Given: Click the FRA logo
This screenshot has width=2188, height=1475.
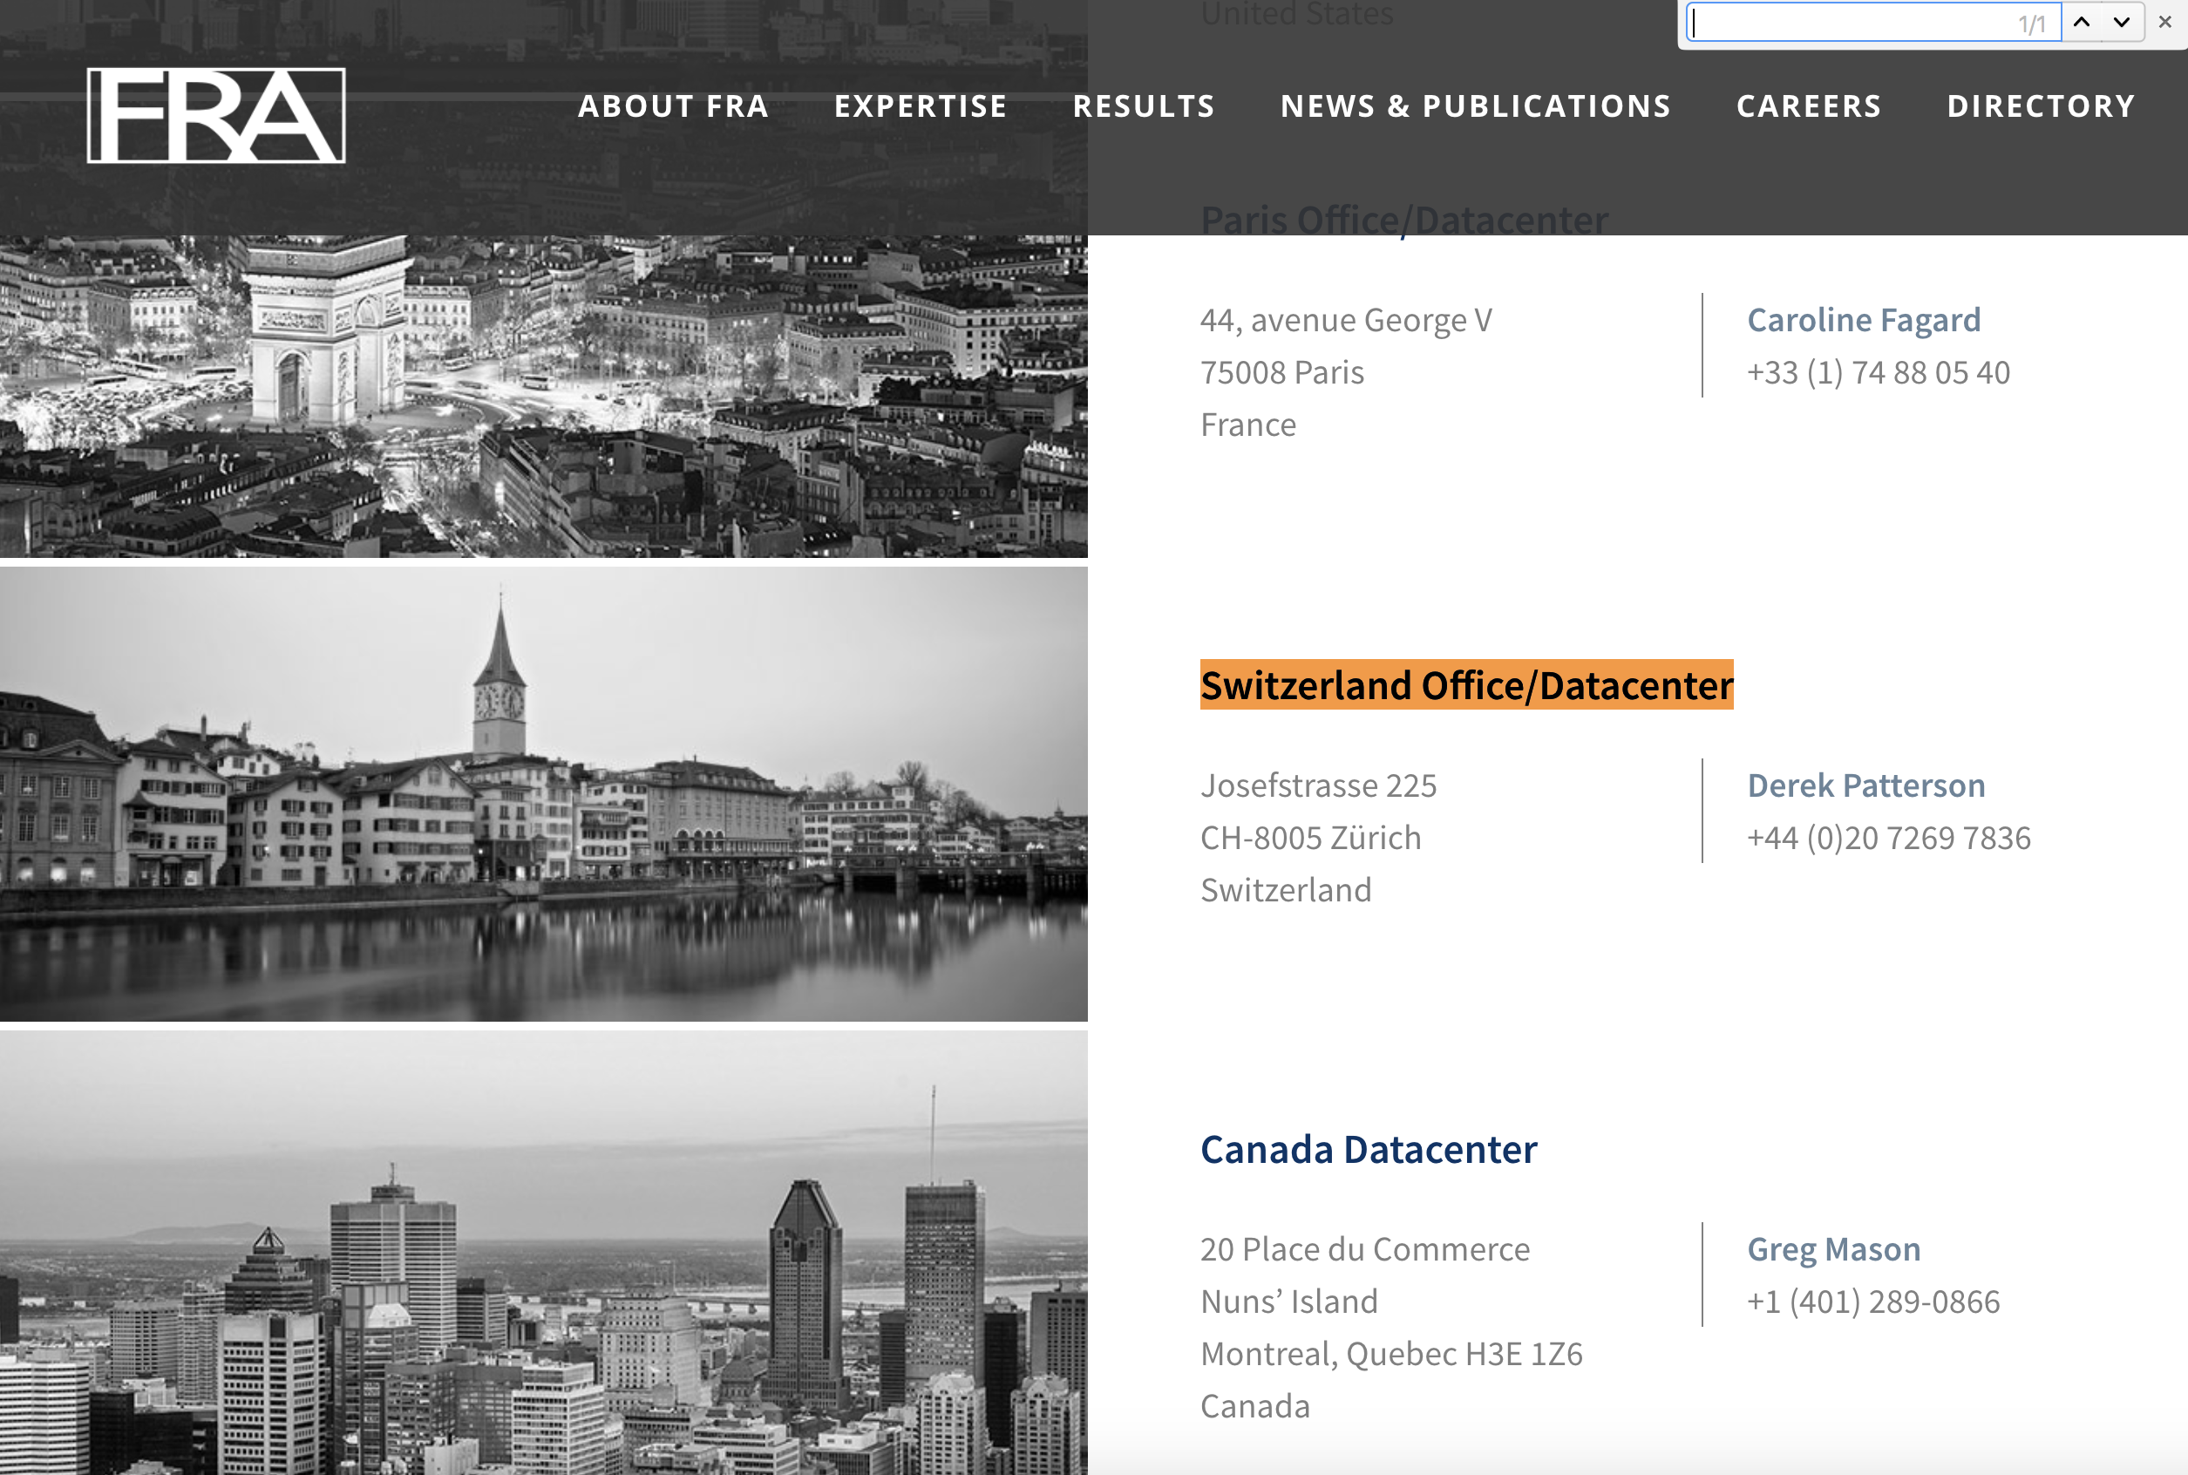Looking at the screenshot, I should 216,116.
